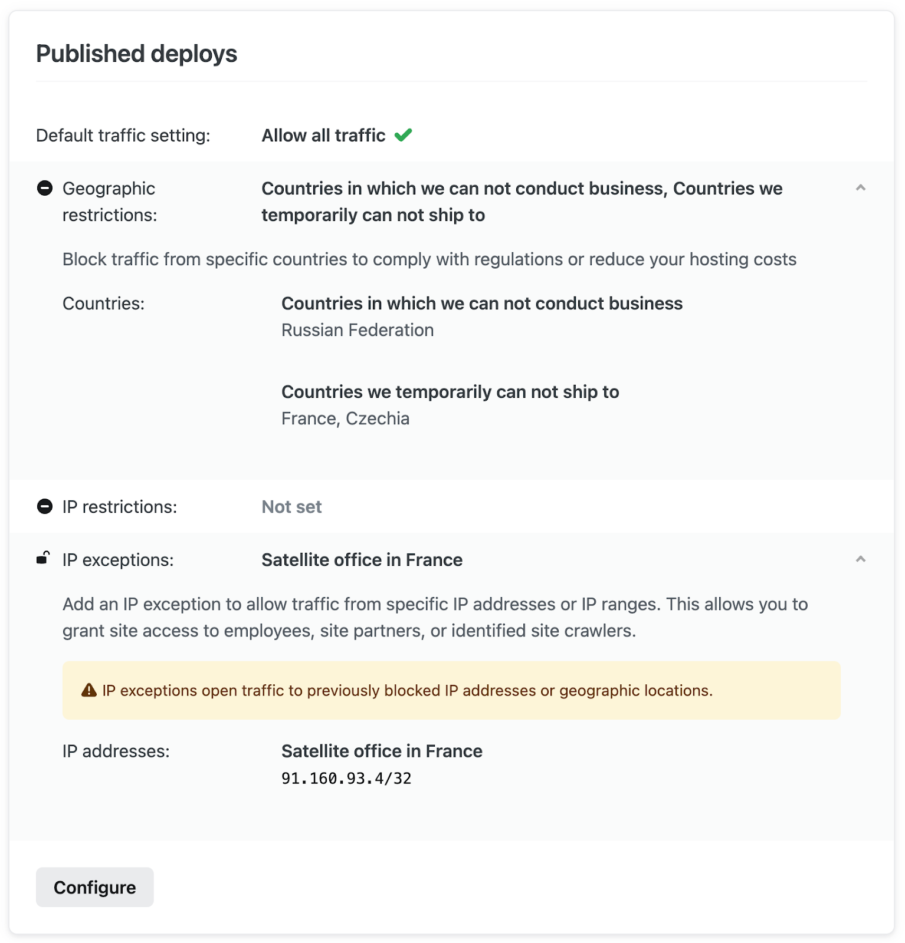
Task: Click the Geographic restrictions block icon
Action: click(45, 189)
